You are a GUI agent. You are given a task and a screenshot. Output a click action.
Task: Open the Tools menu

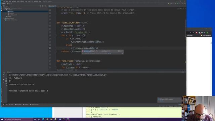pyautogui.click(x=29, y=1)
